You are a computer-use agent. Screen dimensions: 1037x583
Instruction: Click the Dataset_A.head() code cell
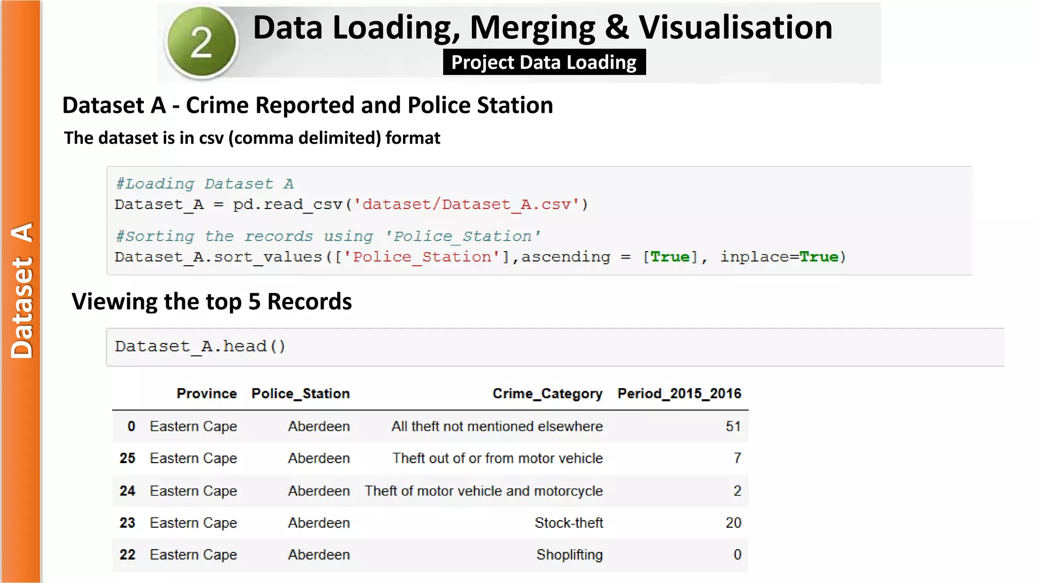point(555,347)
